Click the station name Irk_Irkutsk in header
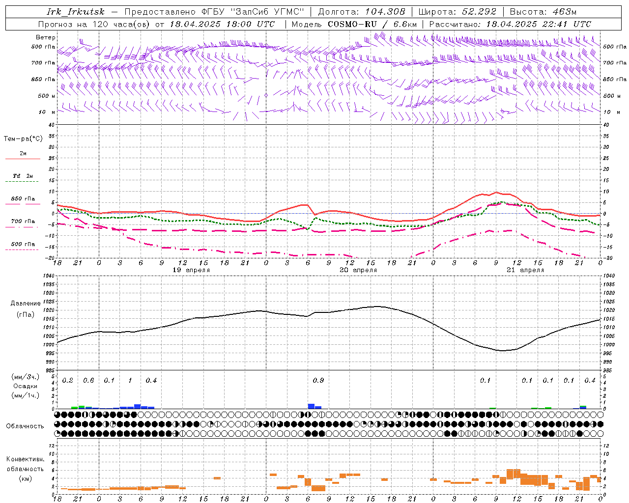629x503 pixels. click(76, 12)
